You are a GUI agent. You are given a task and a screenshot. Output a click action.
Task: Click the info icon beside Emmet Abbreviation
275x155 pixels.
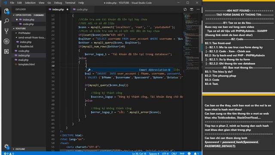[x=169, y=70]
